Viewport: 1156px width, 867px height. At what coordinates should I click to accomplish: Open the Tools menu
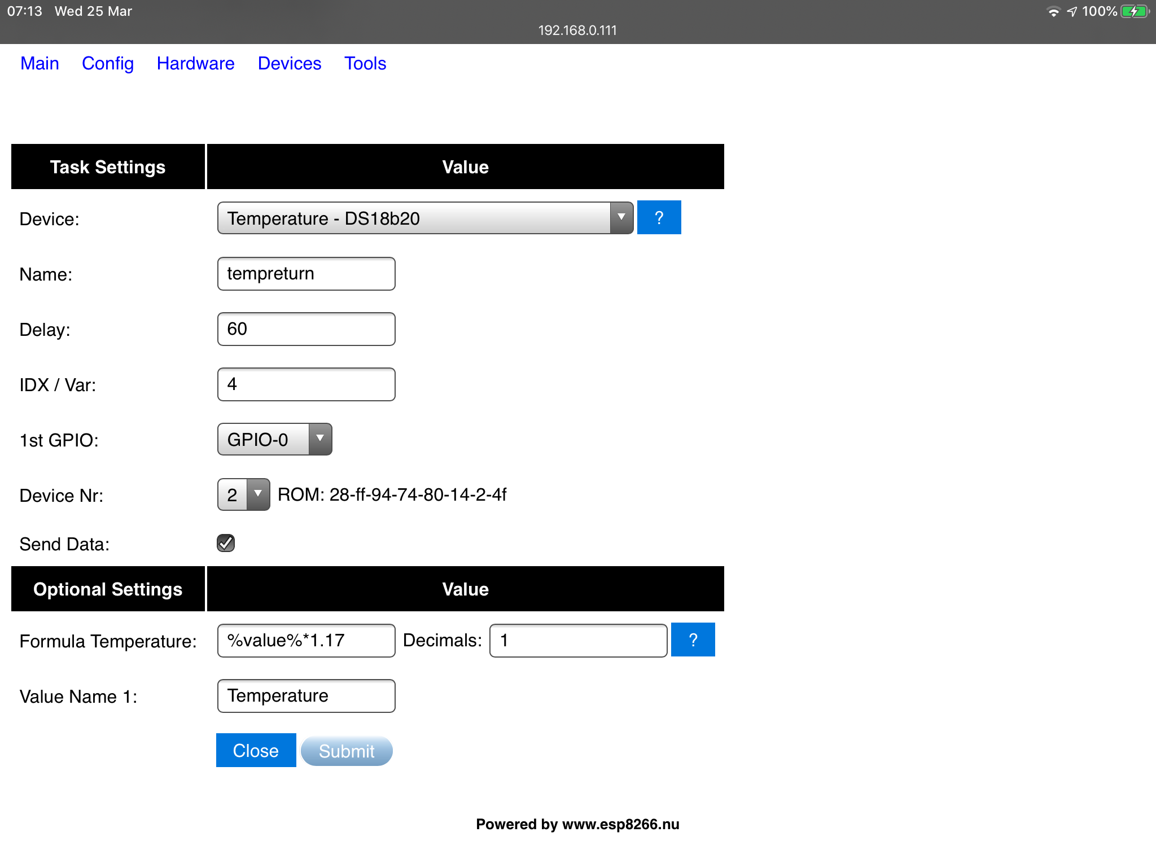click(x=365, y=63)
